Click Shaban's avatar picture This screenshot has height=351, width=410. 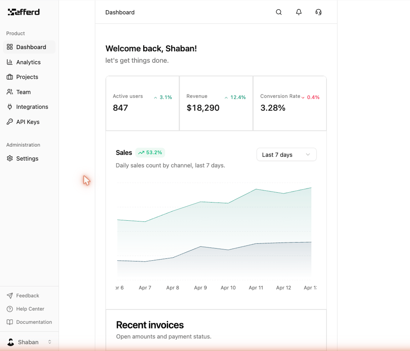pos(11,342)
